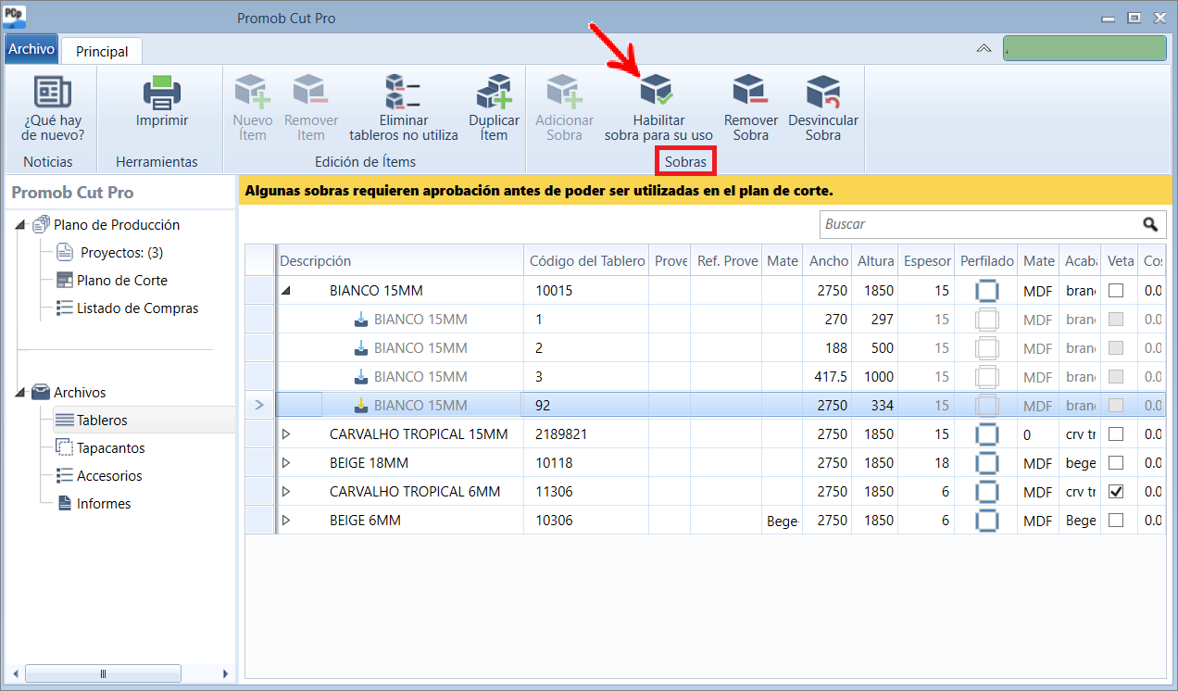Click the sidebar scrollbar left arrow
1178x691 pixels.
tap(15, 673)
